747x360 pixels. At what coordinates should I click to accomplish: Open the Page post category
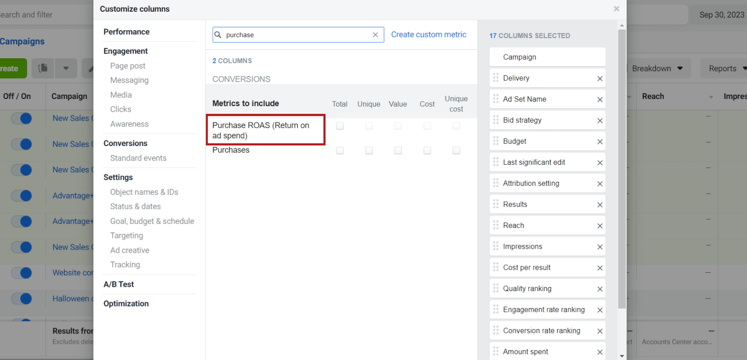[x=128, y=66]
